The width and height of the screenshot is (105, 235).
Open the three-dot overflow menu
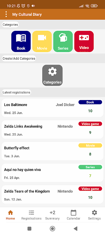click(x=6, y=14)
